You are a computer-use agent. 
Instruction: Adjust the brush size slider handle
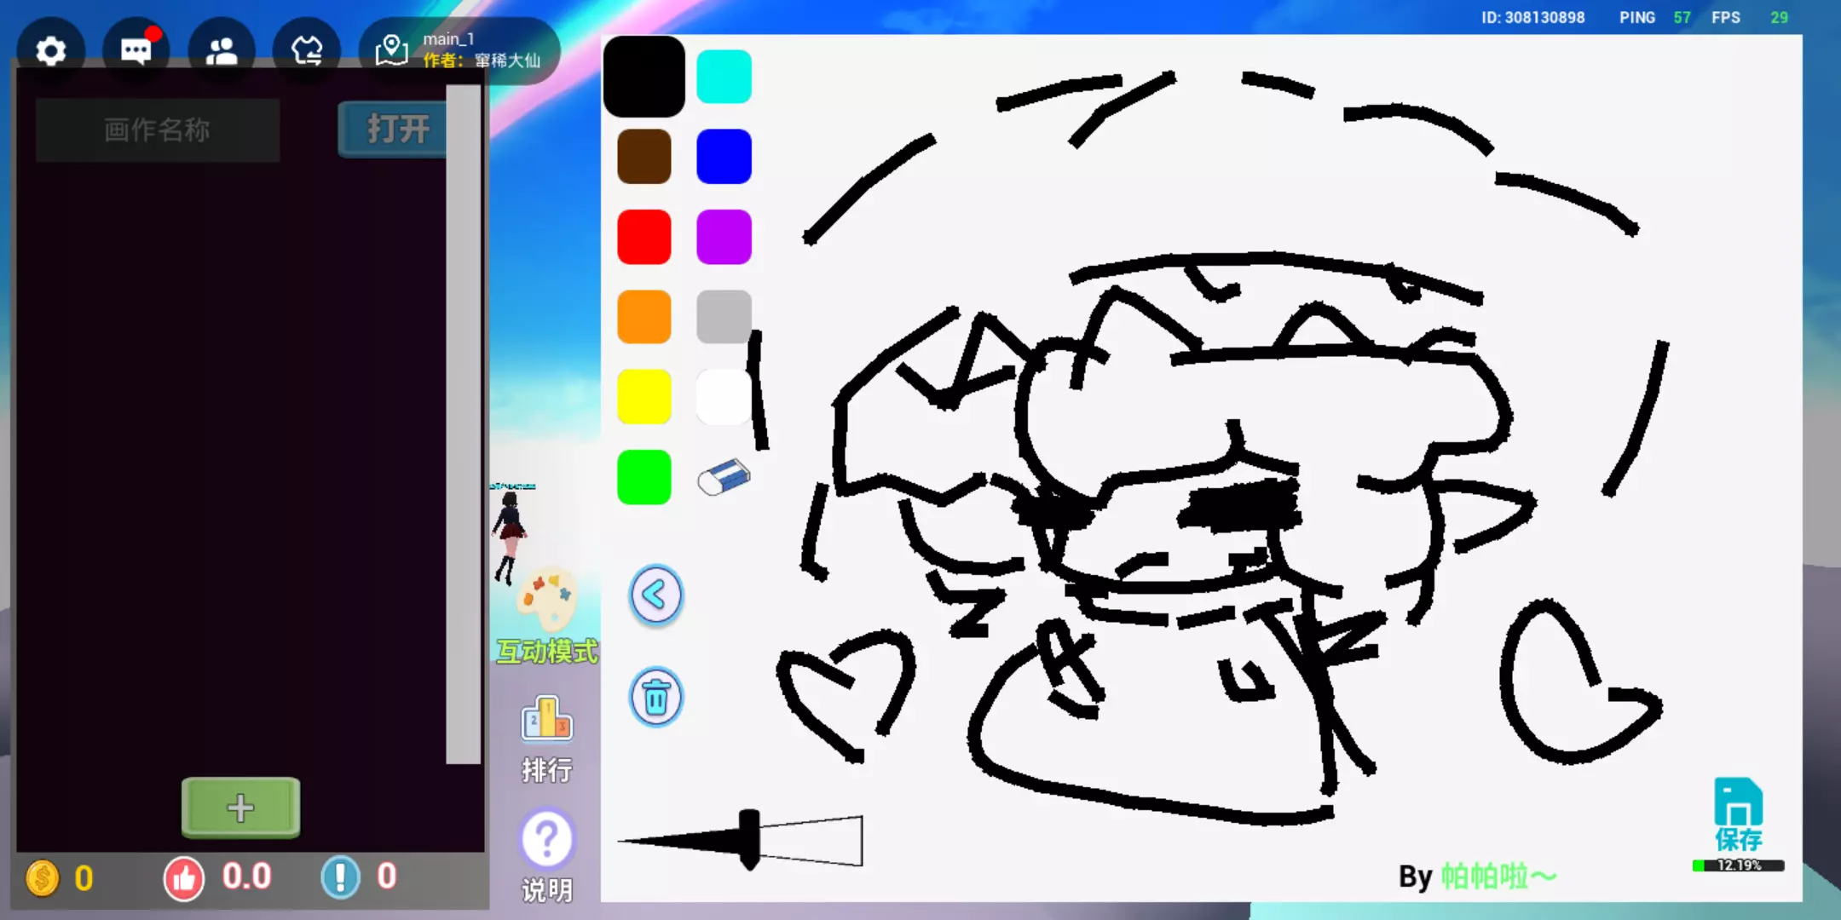click(x=749, y=839)
